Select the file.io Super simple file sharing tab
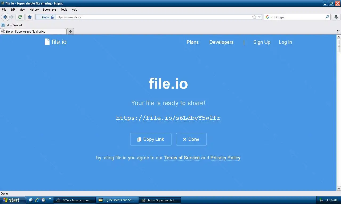Screen dimensions: 341x204 (33, 31)
